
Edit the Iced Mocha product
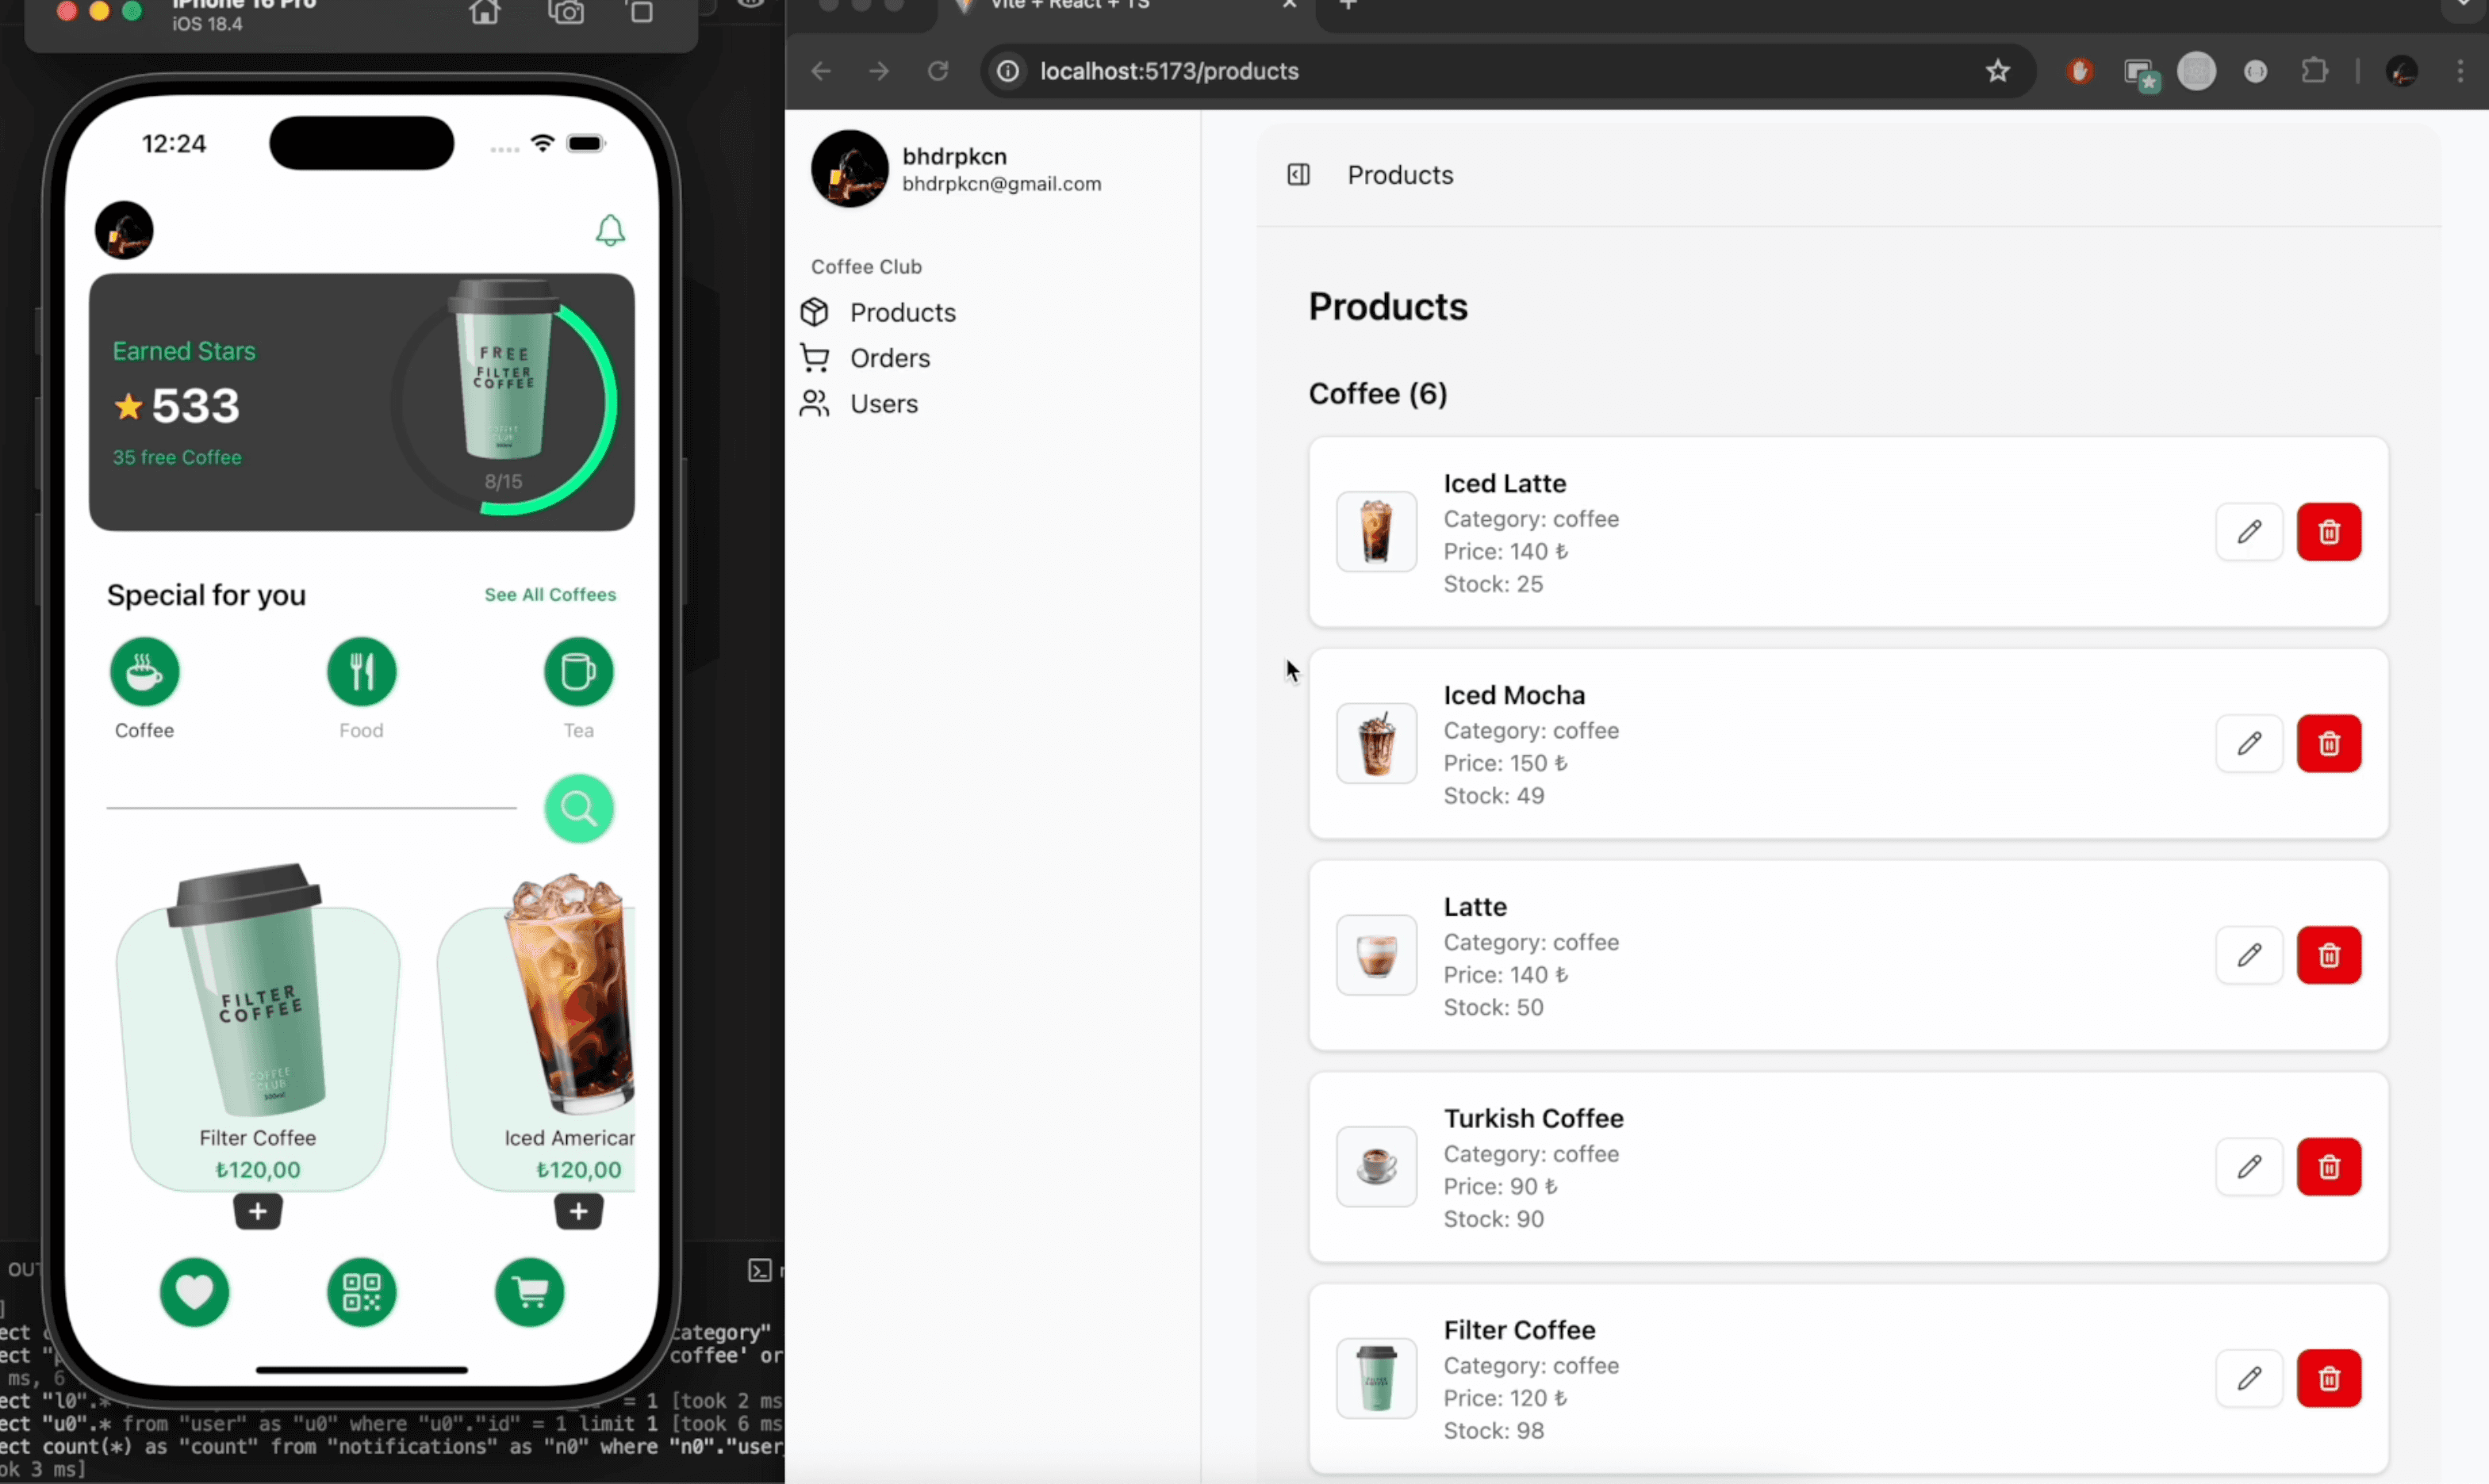(2248, 743)
